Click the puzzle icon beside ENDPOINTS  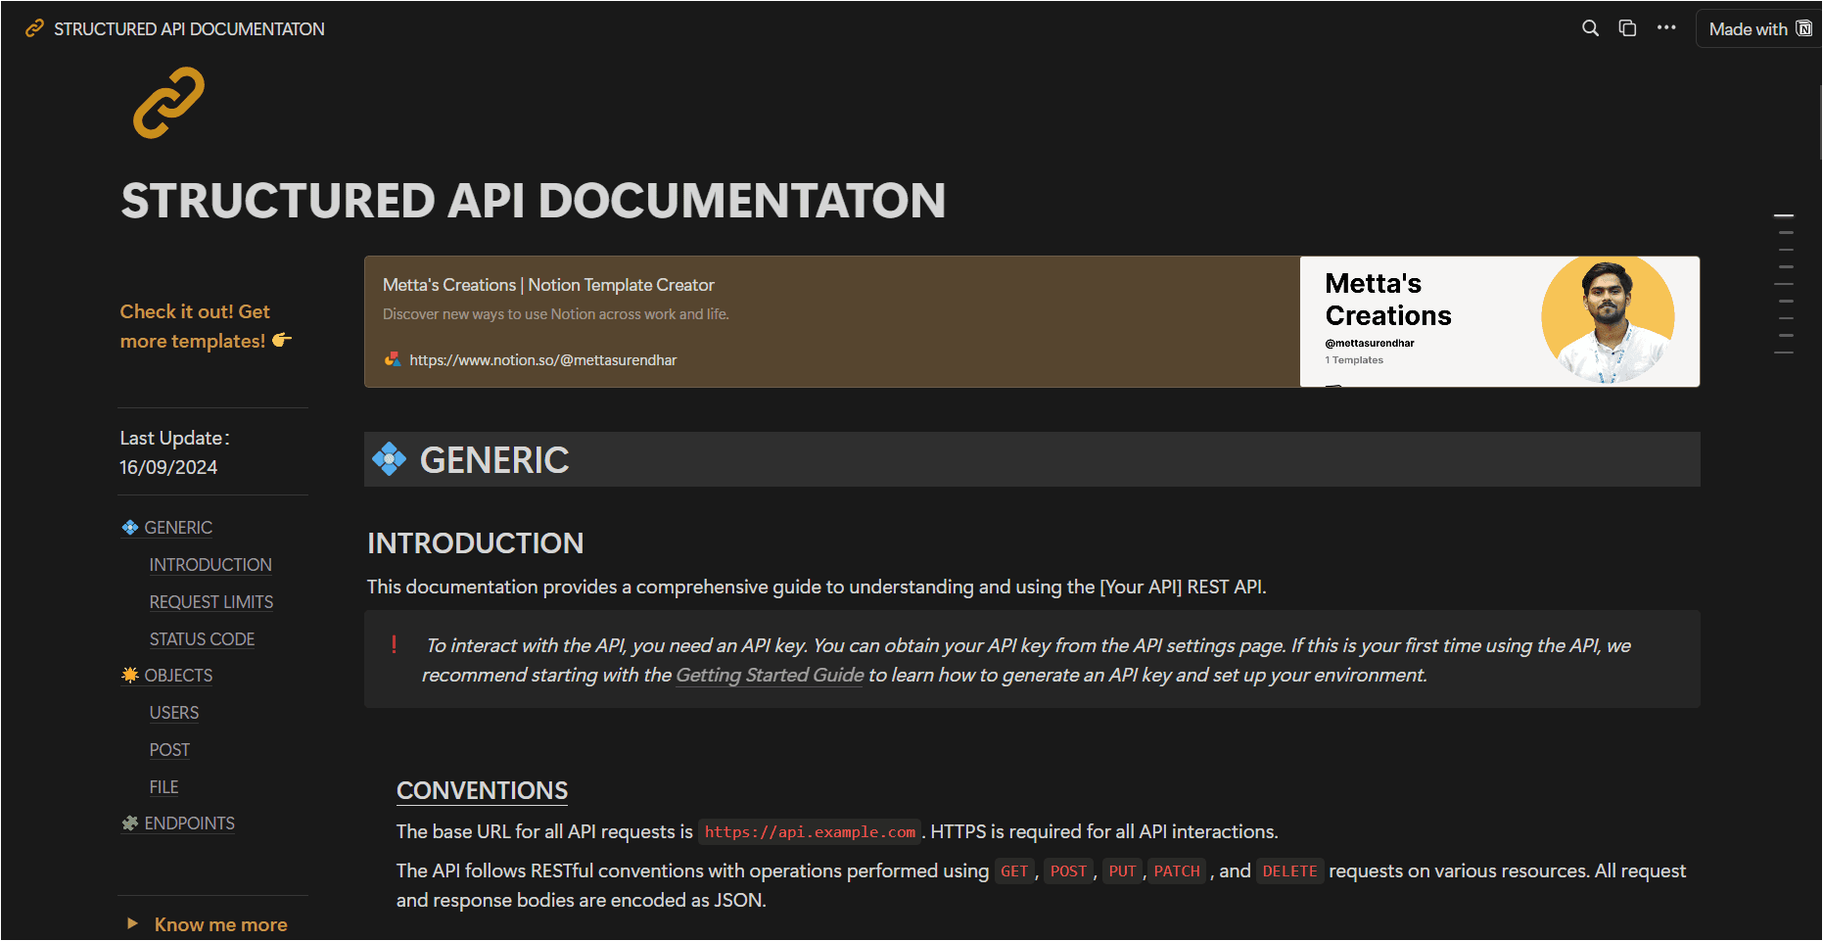(x=130, y=823)
